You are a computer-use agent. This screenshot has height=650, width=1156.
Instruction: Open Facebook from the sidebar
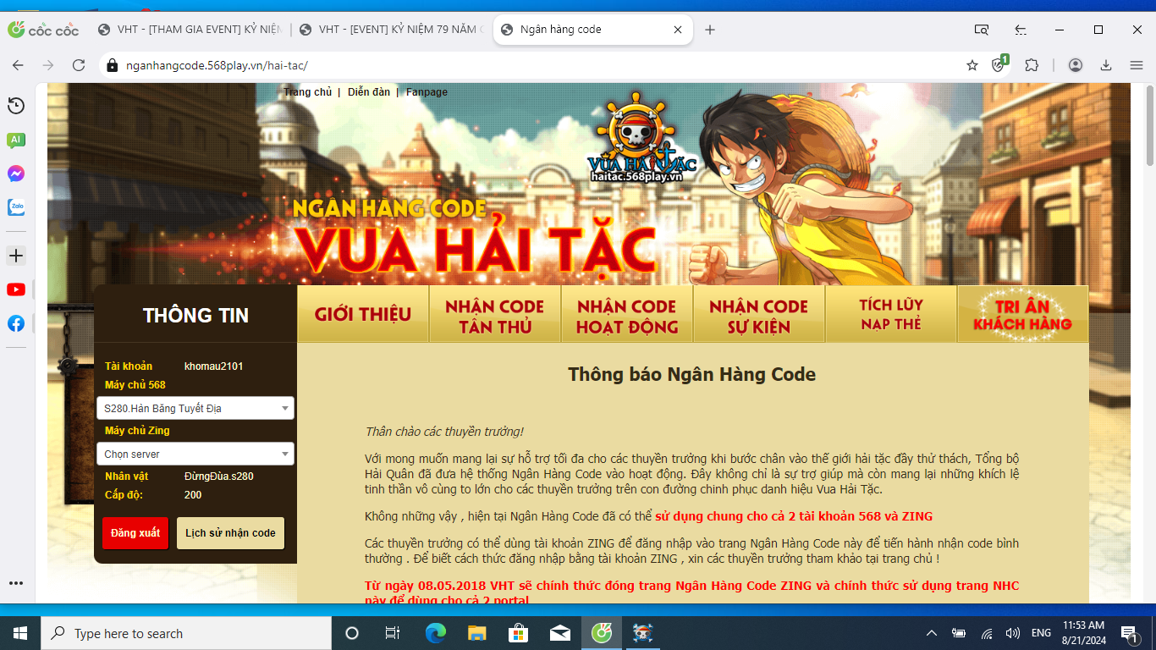pos(16,323)
